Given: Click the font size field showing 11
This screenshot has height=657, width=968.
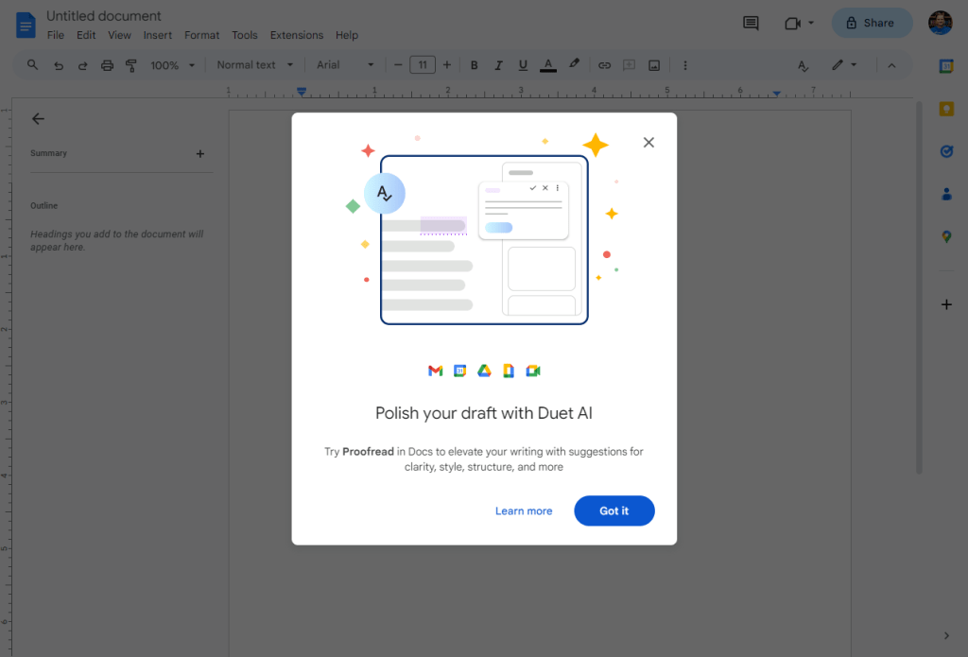Looking at the screenshot, I should coord(423,65).
